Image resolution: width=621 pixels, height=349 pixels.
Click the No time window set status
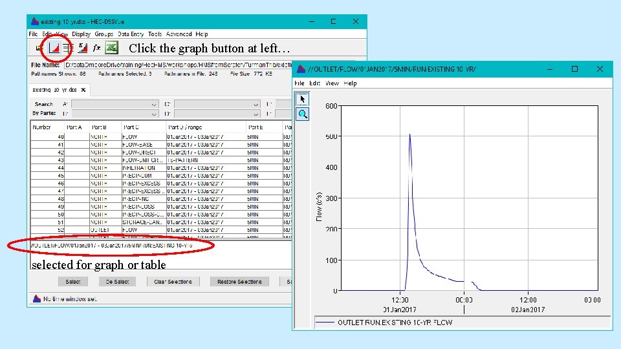pyautogui.click(x=70, y=299)
